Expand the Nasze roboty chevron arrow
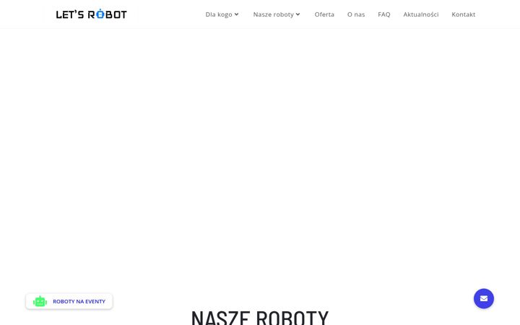 tap(298, 14)
